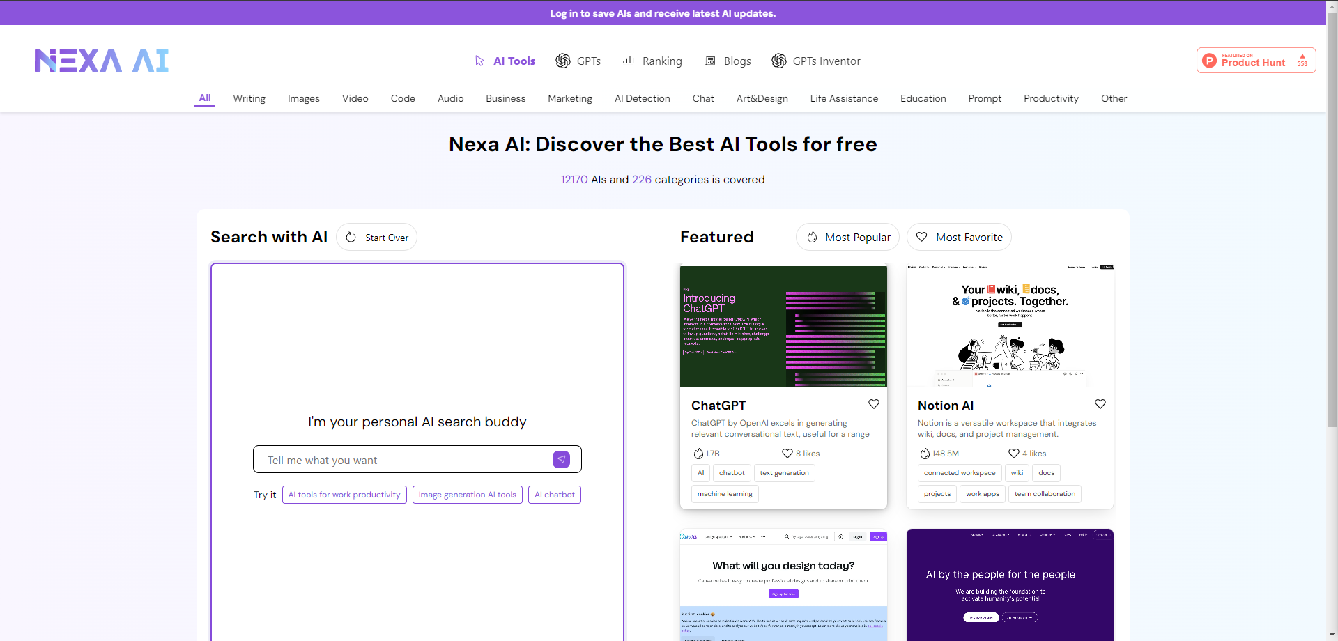The image size is (1338, 641).
Task: Click the heart icon in Most Favorite
Action: [922, 237]
